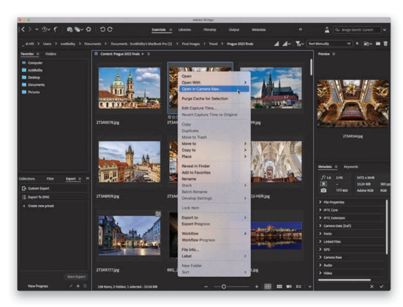Open the Sort Manually dropdown
This screenshot has height=307, width=403.
tap(330, 44)
